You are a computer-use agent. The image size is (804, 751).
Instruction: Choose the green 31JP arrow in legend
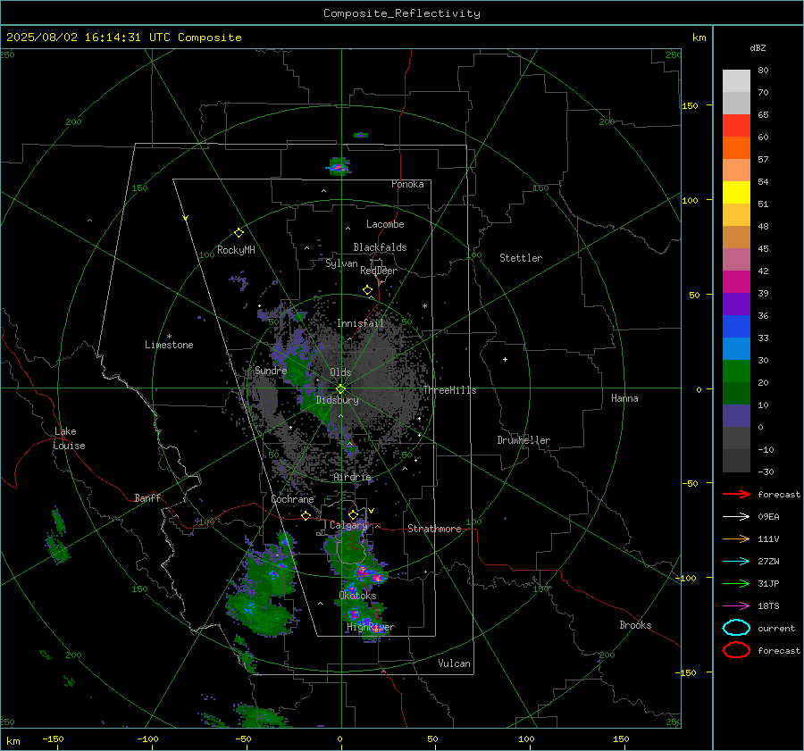(x=736, y=583)
